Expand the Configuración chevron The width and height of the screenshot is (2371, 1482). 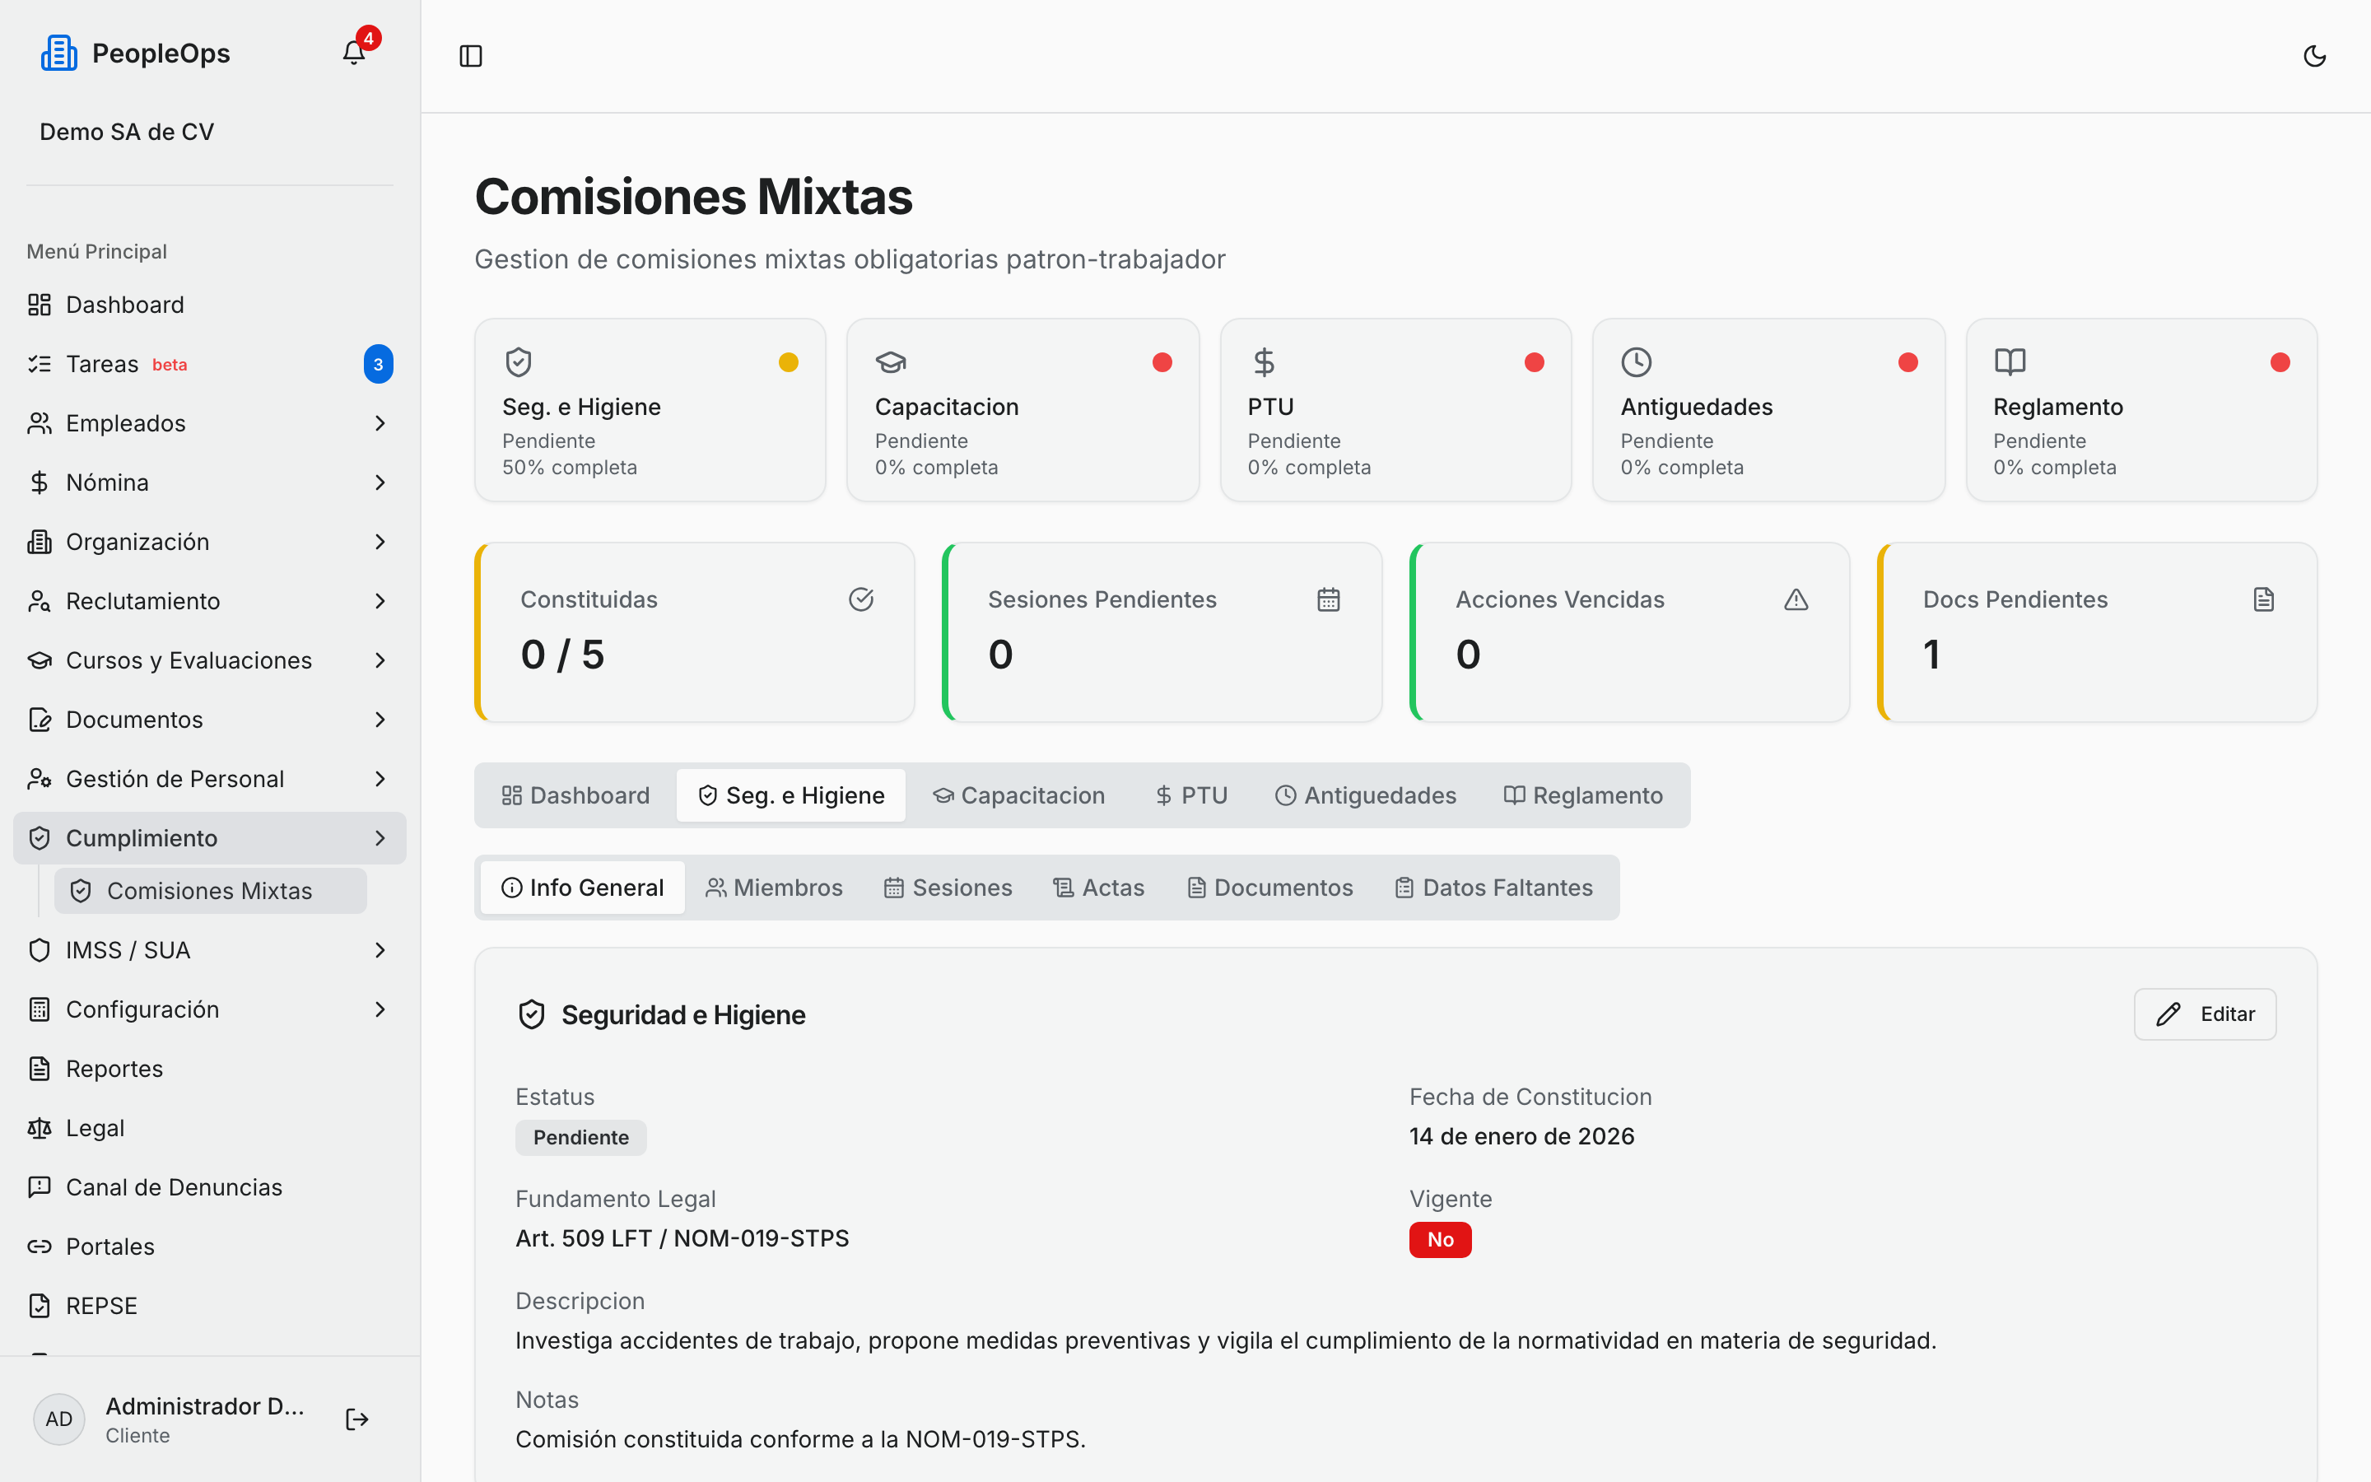tap(380, 1009)
